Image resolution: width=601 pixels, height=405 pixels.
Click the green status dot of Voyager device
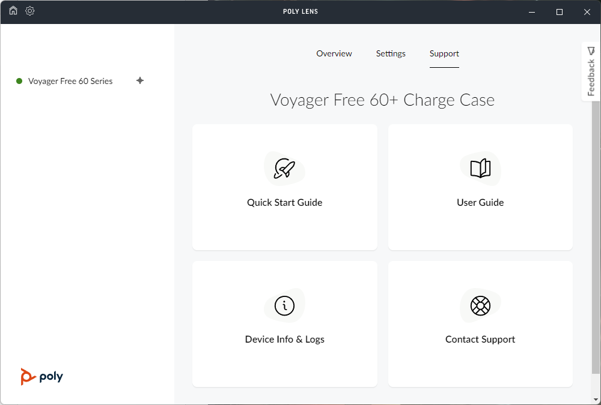[x=19, y=81]
